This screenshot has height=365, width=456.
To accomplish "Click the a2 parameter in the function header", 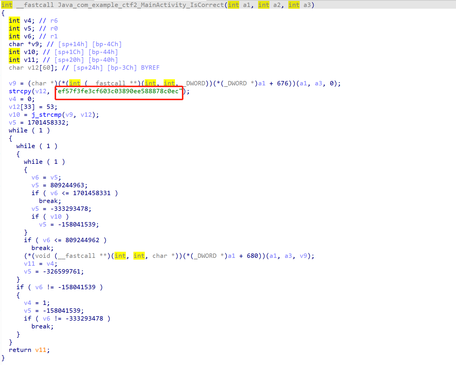I will (x=277, y=5).
